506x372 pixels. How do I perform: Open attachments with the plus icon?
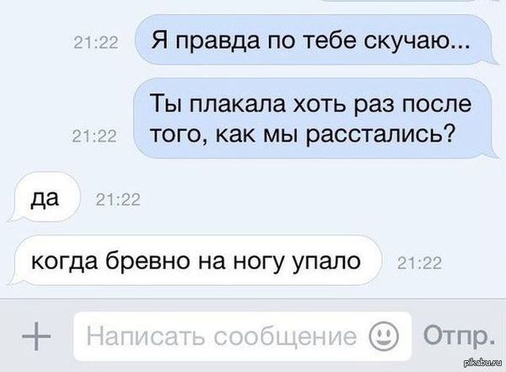click(x=36, y=337)
